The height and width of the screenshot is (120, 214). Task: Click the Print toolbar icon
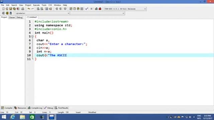tap(23, 9)
